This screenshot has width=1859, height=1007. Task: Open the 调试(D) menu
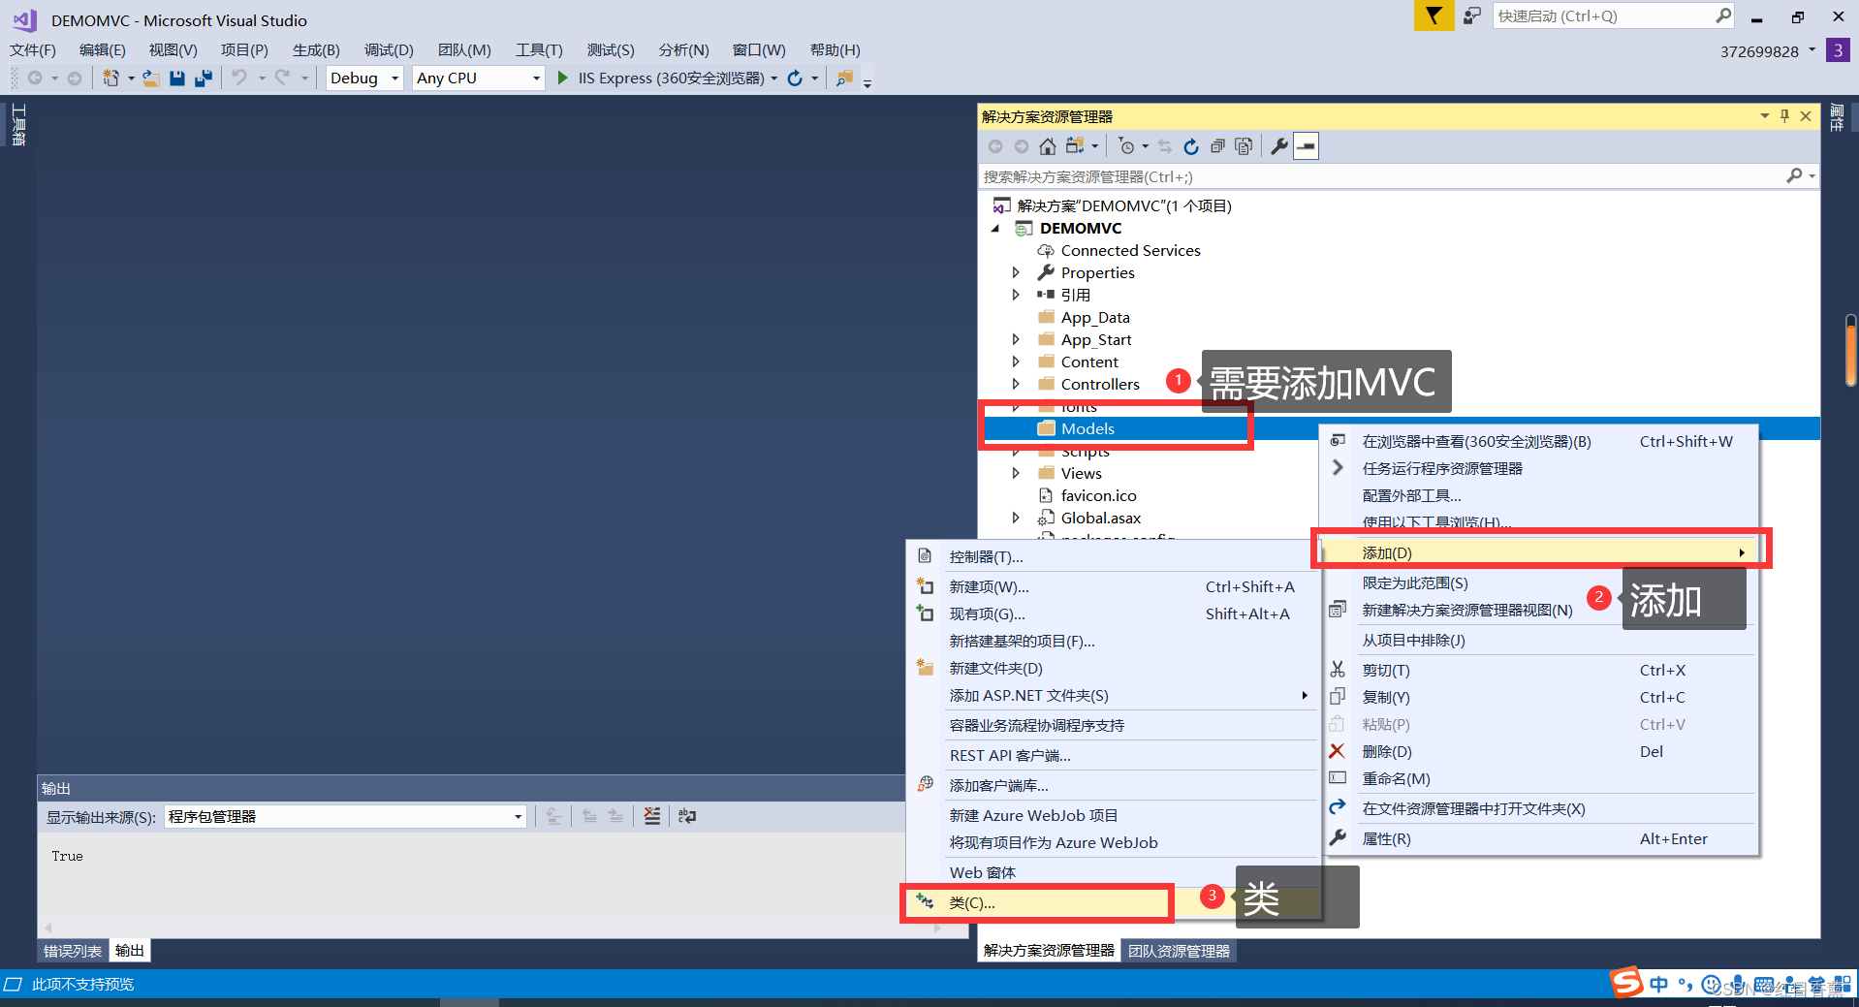389,49
